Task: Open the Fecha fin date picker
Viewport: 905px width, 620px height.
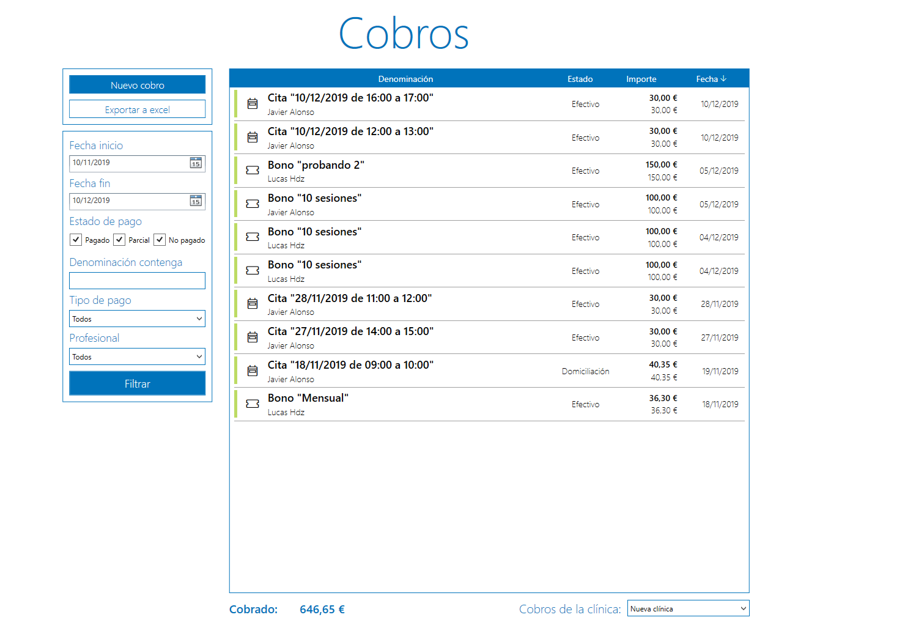Action: click(196, 201)
